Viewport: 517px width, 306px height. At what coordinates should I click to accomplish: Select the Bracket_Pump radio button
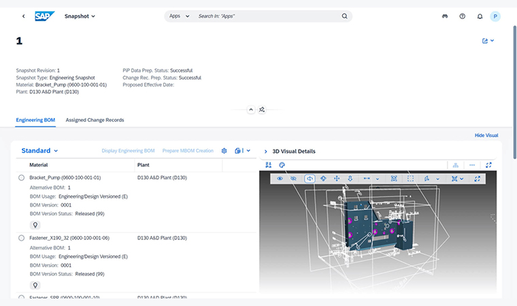pyautogui.click(x=22, y=177)
